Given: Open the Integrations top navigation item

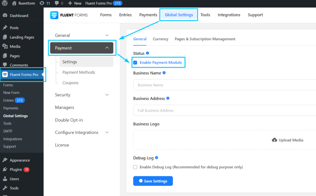Looking at the screenshot, I should 229,15.
